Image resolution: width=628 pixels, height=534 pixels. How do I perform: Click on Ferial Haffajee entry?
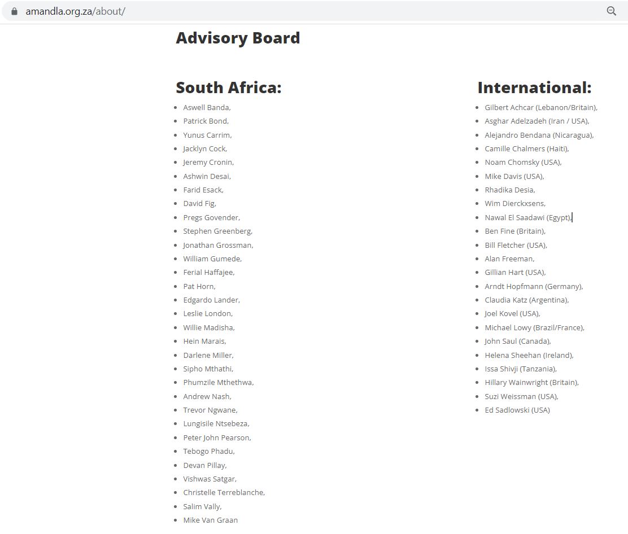208,272
